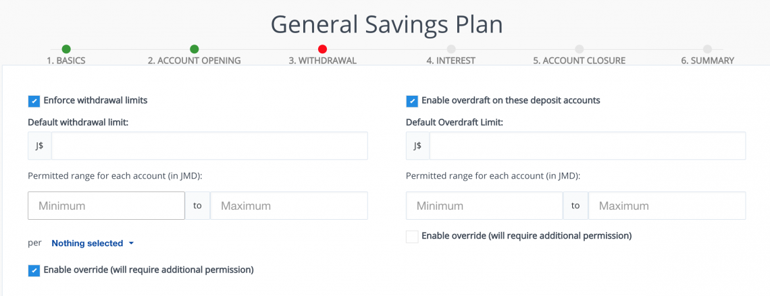Select the Account Opening step dot

(x=194, y=49)
